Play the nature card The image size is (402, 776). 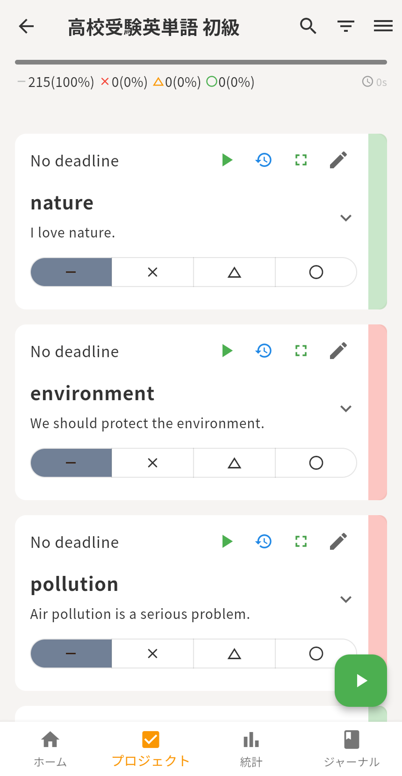[227, 160]
